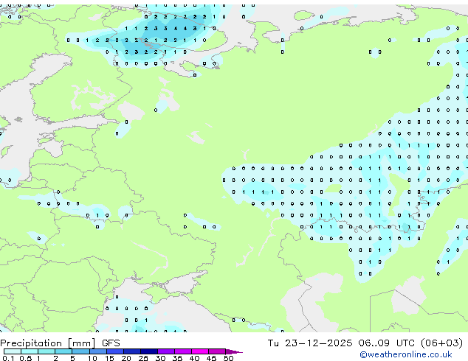Select the legend color segment between 1 and 2
Viewport: 468px width, 361px height.
click(x=47, y=351)
